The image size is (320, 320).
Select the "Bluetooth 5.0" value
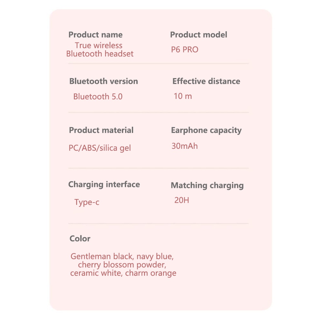[x=98, y=97]
